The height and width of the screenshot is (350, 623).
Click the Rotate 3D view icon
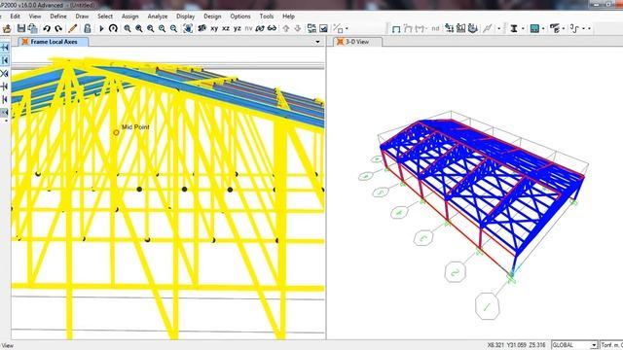260,28
